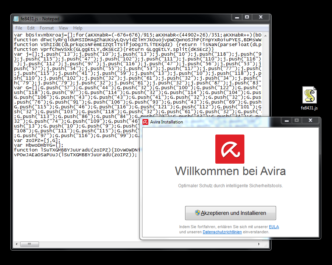This screenshot has height=265, width=332.
Task: Click Notepad vertical scrollbar up arrow
Action: tap(265, 36)
